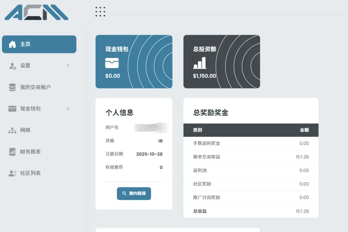
Task: Click the ACM logo
Action: click(36, 12)
